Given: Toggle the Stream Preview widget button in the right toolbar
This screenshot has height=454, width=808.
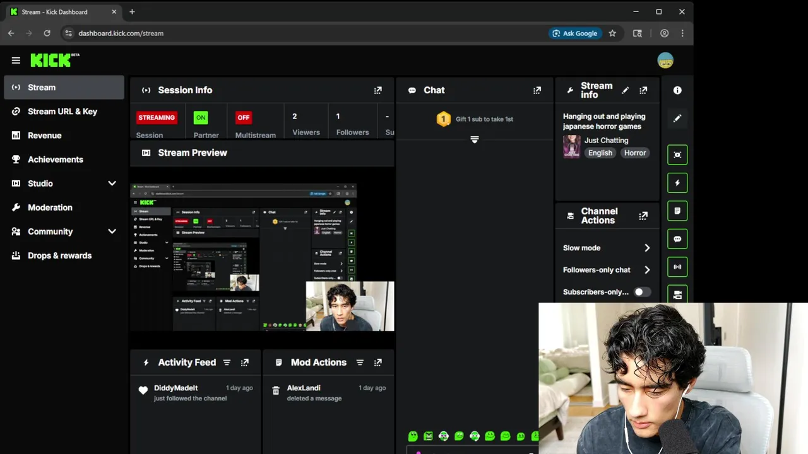Looking at the screenshot, I should click(x=677, y=154).
